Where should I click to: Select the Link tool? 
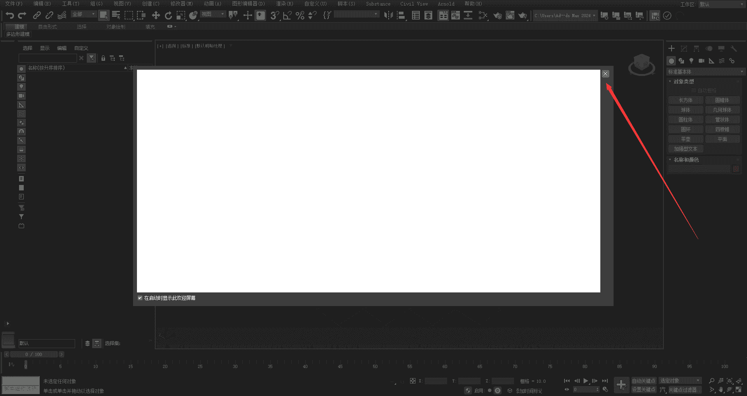point(37,15)
